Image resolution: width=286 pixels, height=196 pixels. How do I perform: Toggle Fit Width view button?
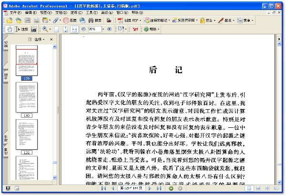coord(74,29)
